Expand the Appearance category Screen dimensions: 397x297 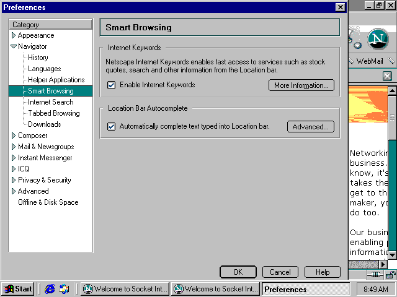14,35
